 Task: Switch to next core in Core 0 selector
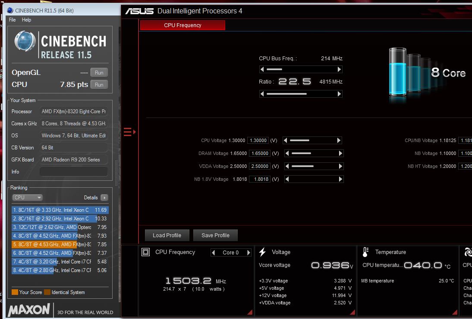click(249, 253)
